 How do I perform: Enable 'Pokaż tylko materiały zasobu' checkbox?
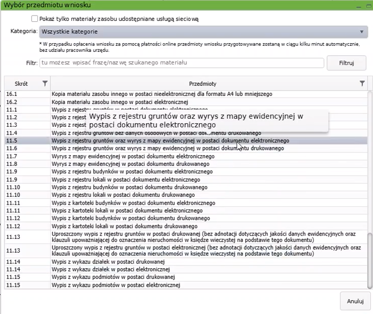click(35, 19)
